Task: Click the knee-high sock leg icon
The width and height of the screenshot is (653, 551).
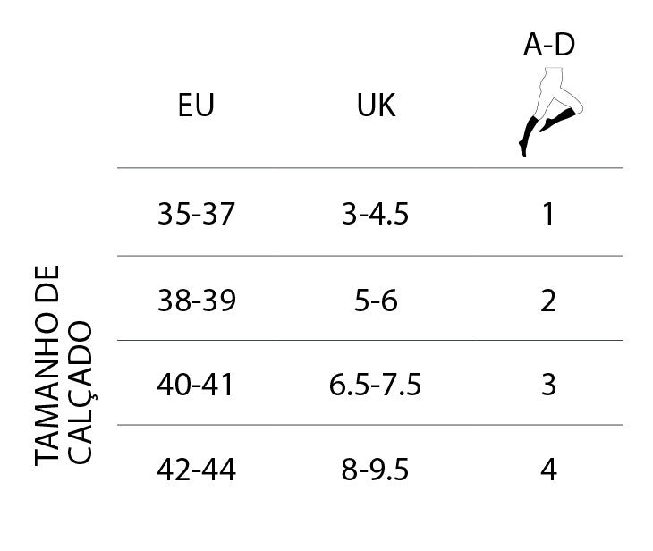Action: click(550, 113)
